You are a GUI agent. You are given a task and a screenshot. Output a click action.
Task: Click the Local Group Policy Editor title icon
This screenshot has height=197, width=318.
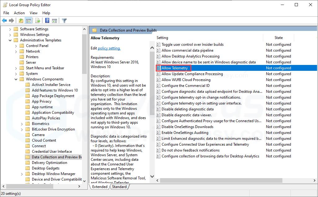[x=5, y=5]
